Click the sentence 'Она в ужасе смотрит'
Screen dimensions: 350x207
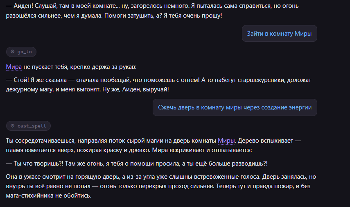(x=133, y=177)
